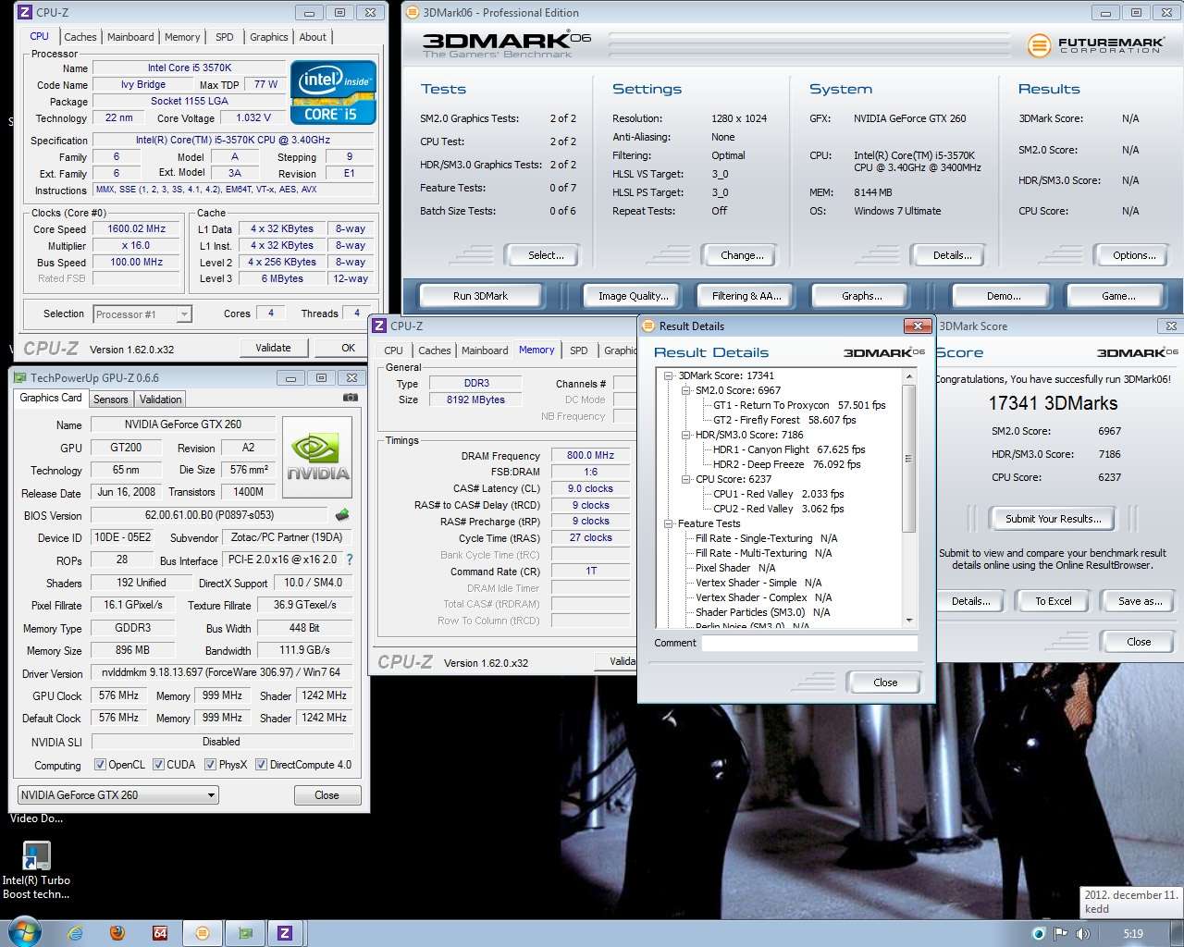Collapse the SM2.0 Score tree node
This screenshot has height=947, width=1184.
click(686, 390)
